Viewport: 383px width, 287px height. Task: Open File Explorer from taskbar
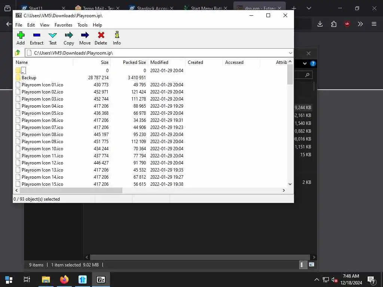pos(46,280)
